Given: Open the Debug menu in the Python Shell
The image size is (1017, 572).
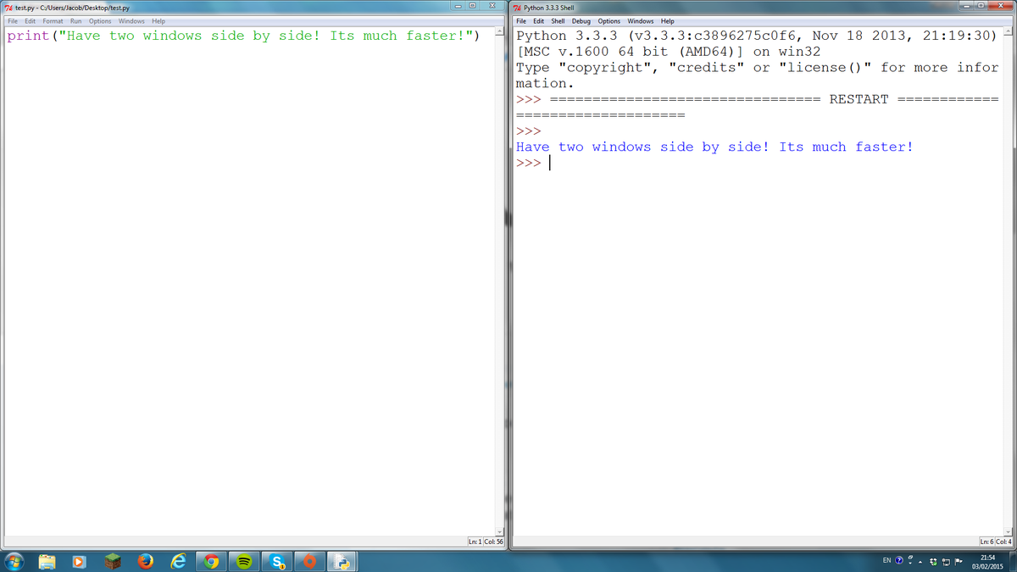Looking at the screenshot, I should pos(581,20).
